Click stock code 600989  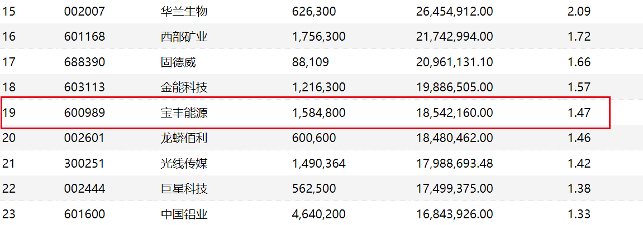tap(84, 113)
